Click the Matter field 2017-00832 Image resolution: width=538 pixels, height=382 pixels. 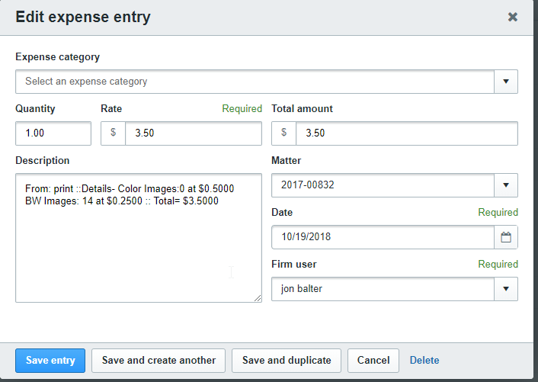point(383,185)
